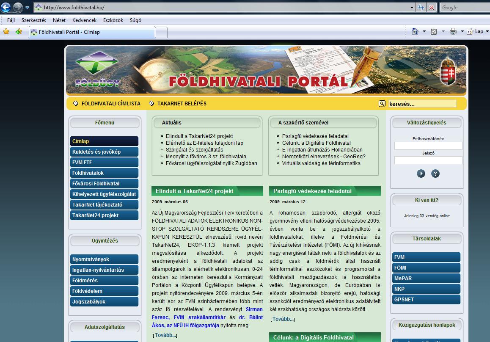Click the Favorites star icon
The height and width of the screenshot is (342, 490).
pyautogui.click(x=6, y=32)
